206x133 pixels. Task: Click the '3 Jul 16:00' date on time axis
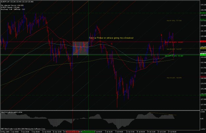tap(109, 132)
